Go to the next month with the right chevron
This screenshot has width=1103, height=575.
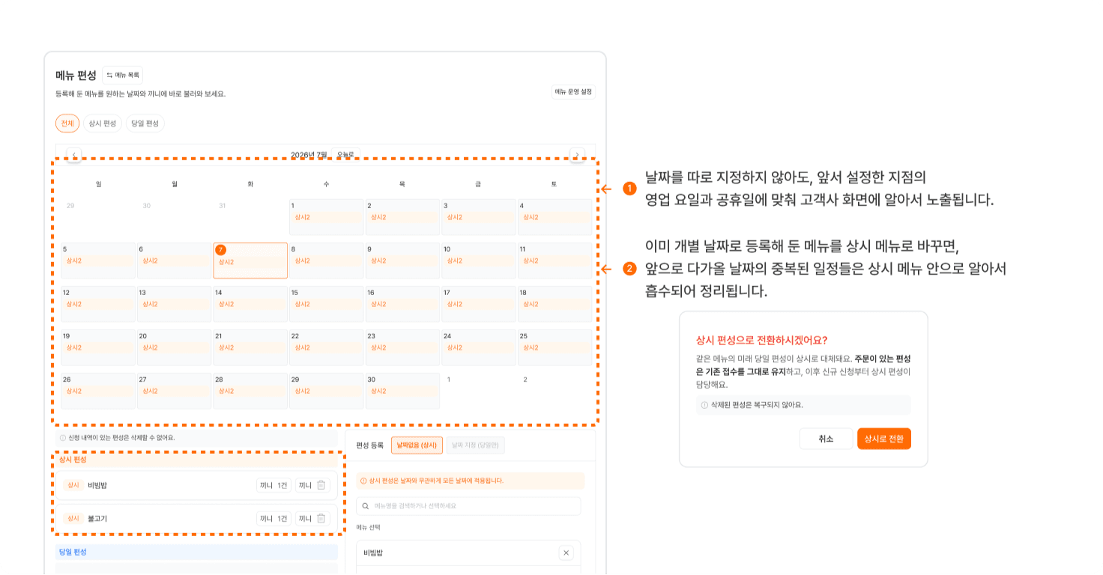click(577, 155)
